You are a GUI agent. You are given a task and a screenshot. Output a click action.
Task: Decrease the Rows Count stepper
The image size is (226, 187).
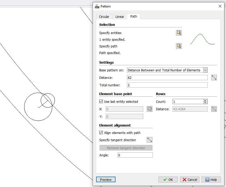pyautogui.click(x=205, y=103)
